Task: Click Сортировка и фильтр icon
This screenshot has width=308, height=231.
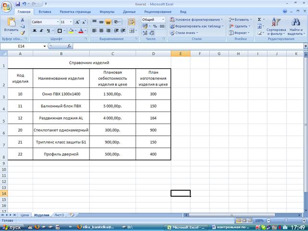Action: tap(276, 23)
